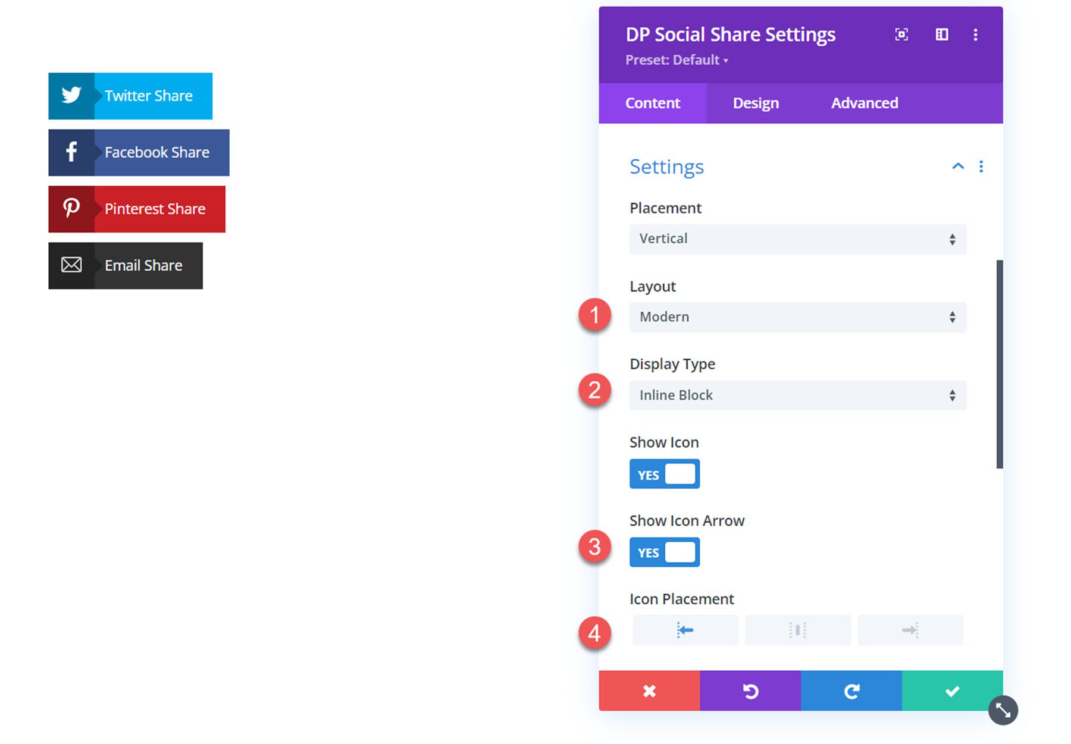Select the center icon placement option
Screen dimensions: 1071x744
click(x=797, y=630)
